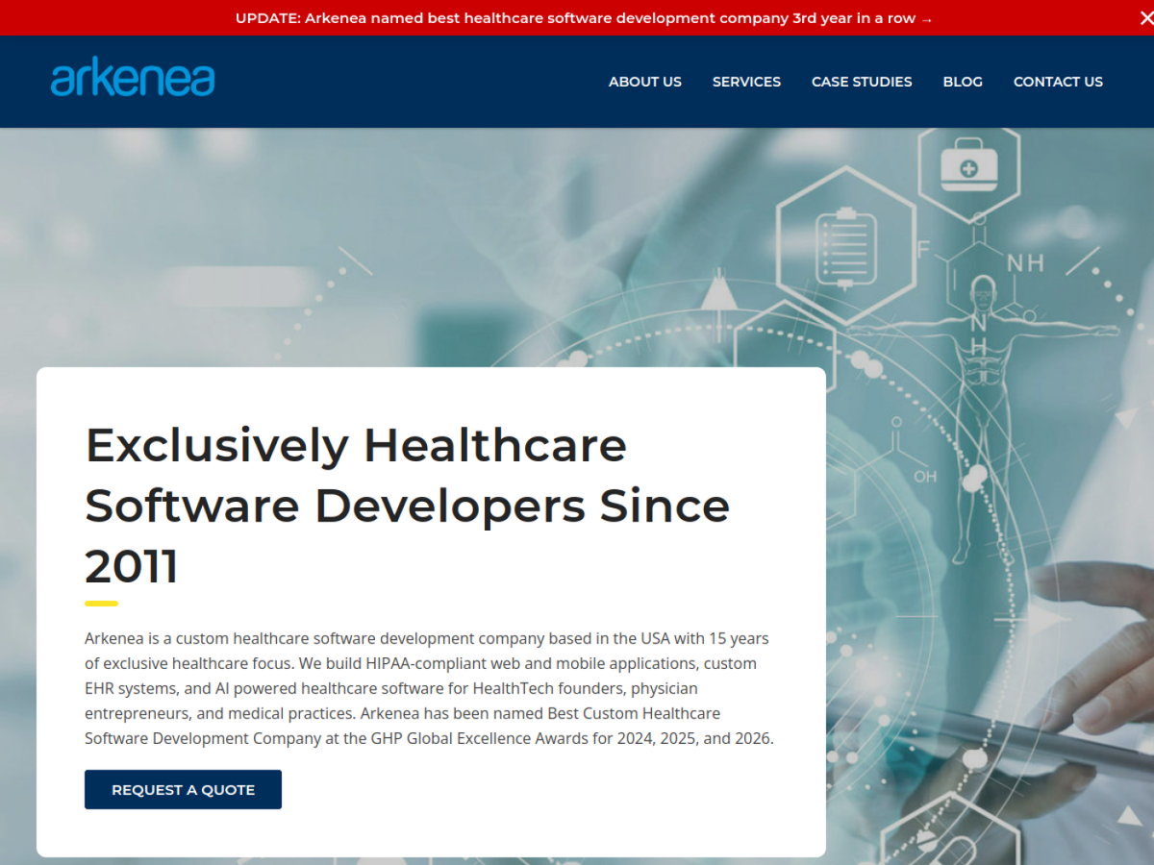The height and width of the screenshot is (865, 1154).
Task: Open the award update announcement link
Action: 584,18
